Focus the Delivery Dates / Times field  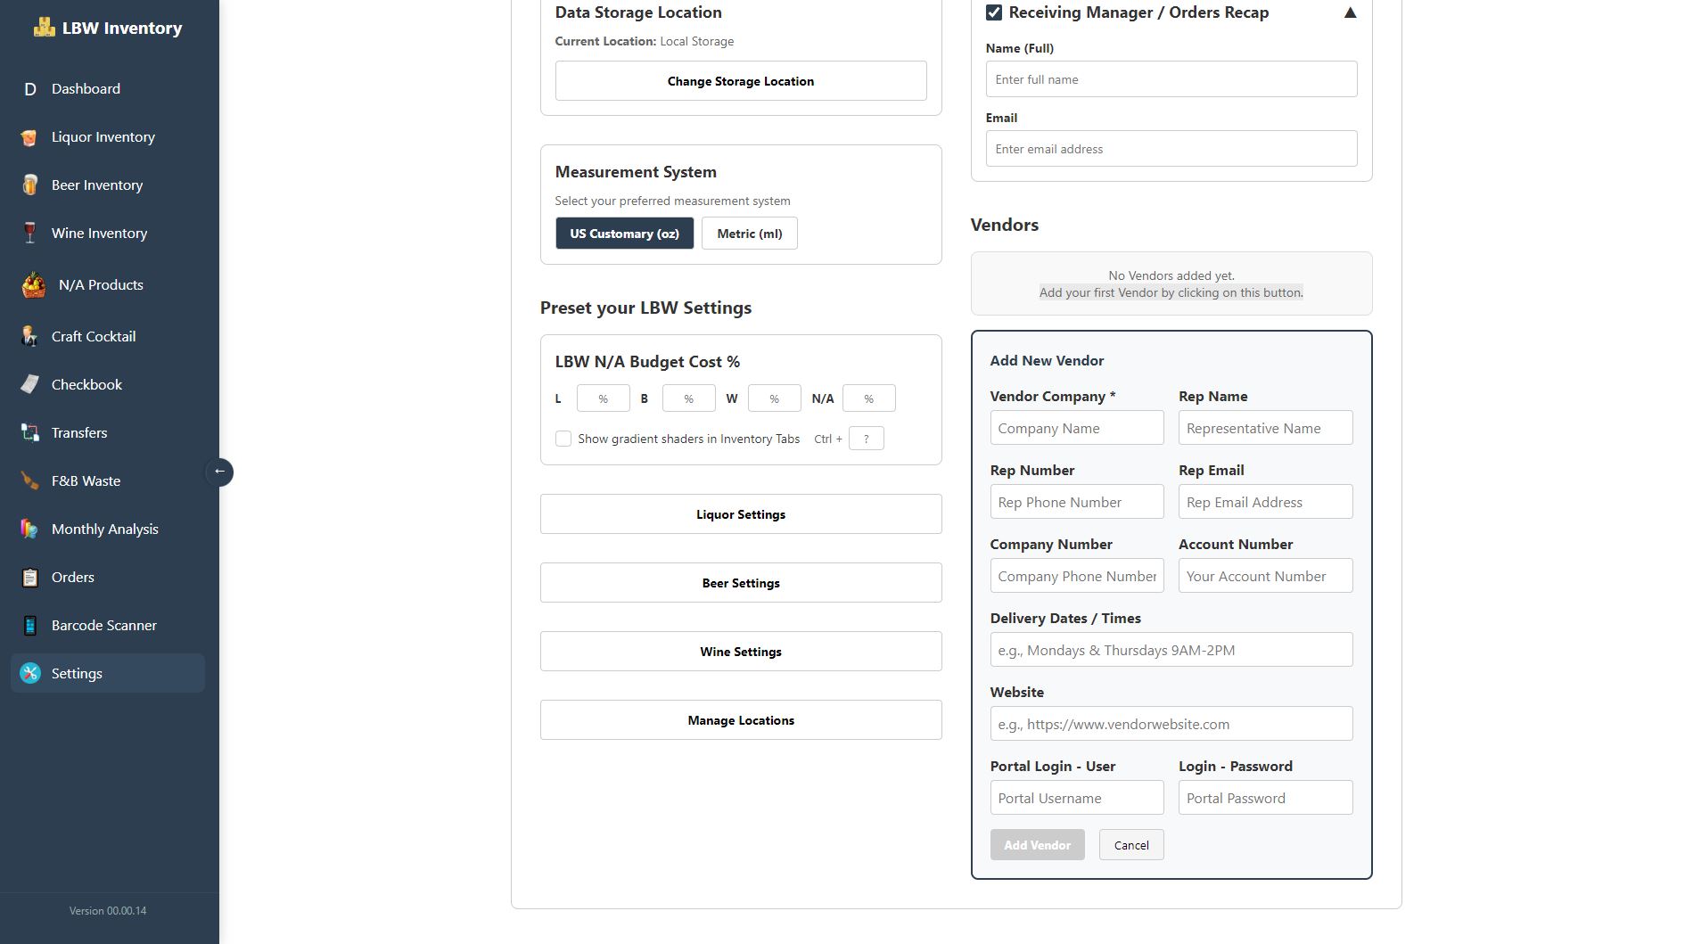[x=1171, y=651]
